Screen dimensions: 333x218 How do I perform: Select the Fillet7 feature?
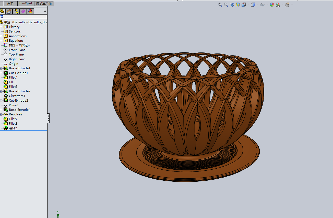(13, 119)
